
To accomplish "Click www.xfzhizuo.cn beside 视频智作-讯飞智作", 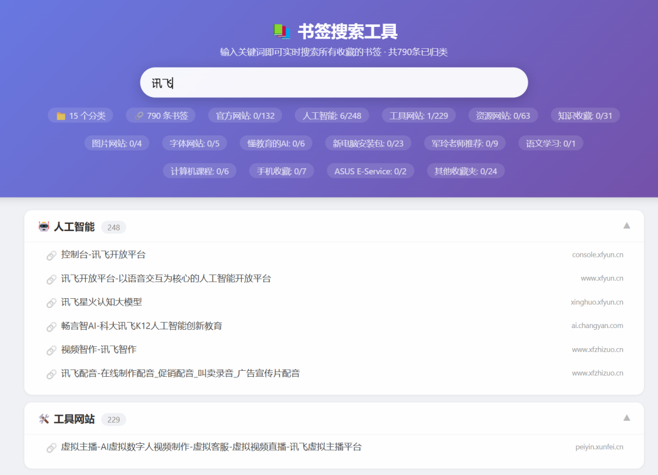I will 598,349.
